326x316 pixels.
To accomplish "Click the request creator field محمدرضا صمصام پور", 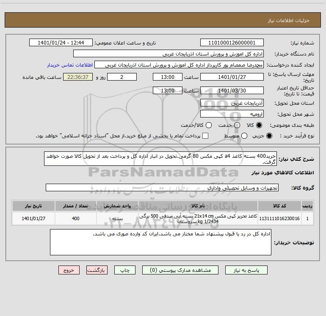I will [x=179, y=65].
